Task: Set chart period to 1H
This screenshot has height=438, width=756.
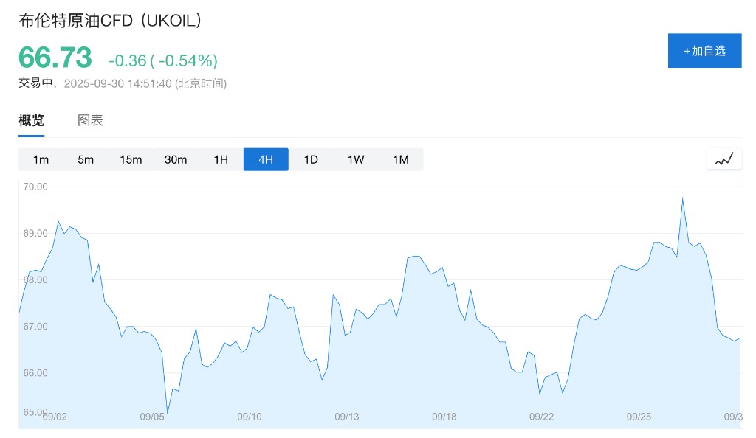Action: click(221, 159)
